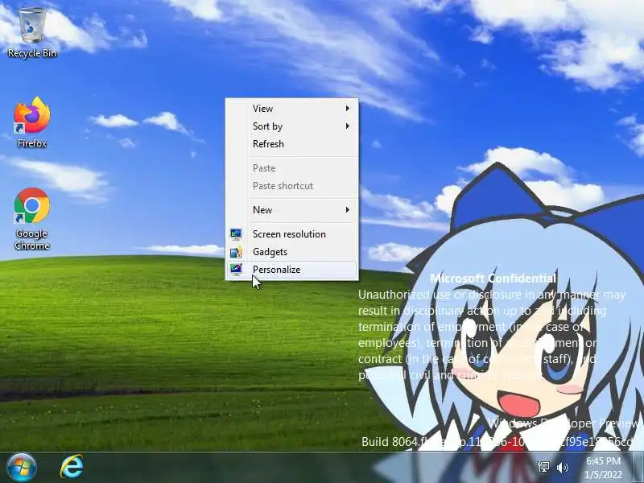Open the volume speaker tray icon
This screenshot has width=644, height=483.
pos(562,468)
